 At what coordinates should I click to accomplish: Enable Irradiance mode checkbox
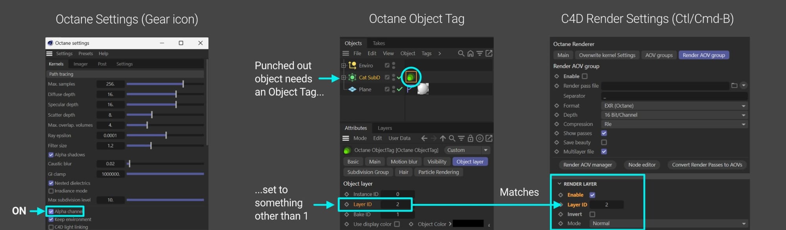point(51,191)
